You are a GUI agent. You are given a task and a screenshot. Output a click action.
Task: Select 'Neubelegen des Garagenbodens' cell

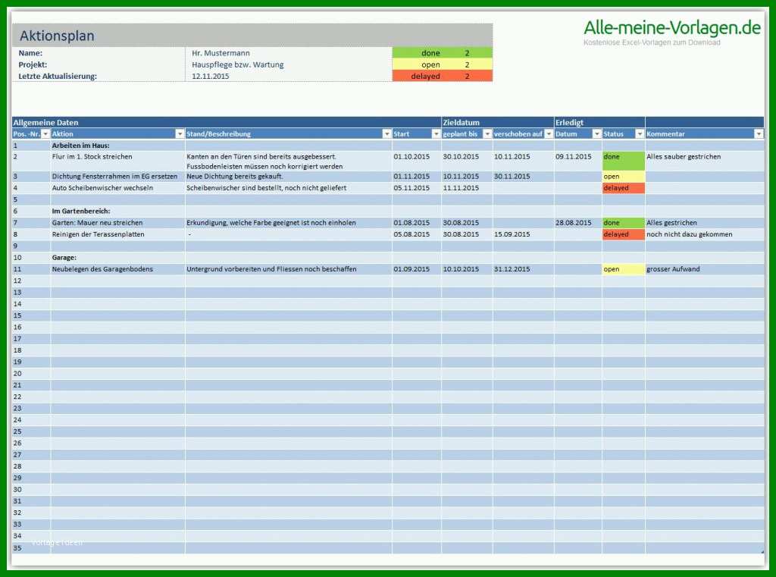coord(117,269)
